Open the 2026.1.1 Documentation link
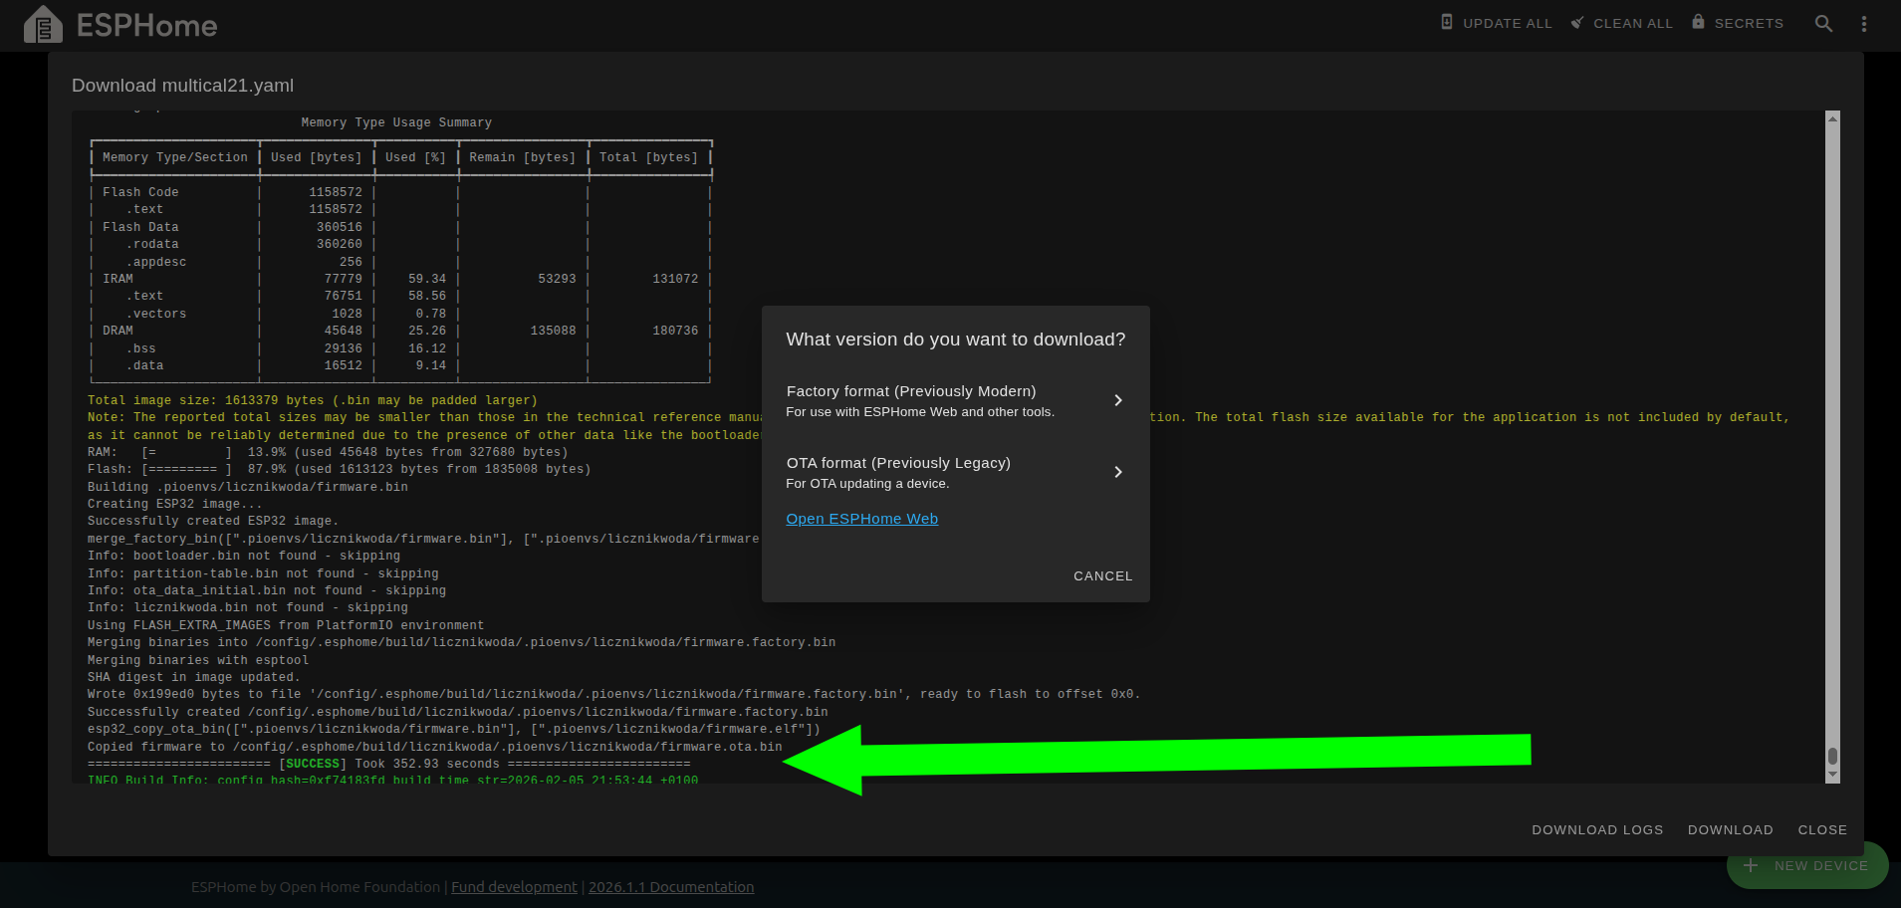The height and width of the screenshot is (908, 1901). pos(671,887)
